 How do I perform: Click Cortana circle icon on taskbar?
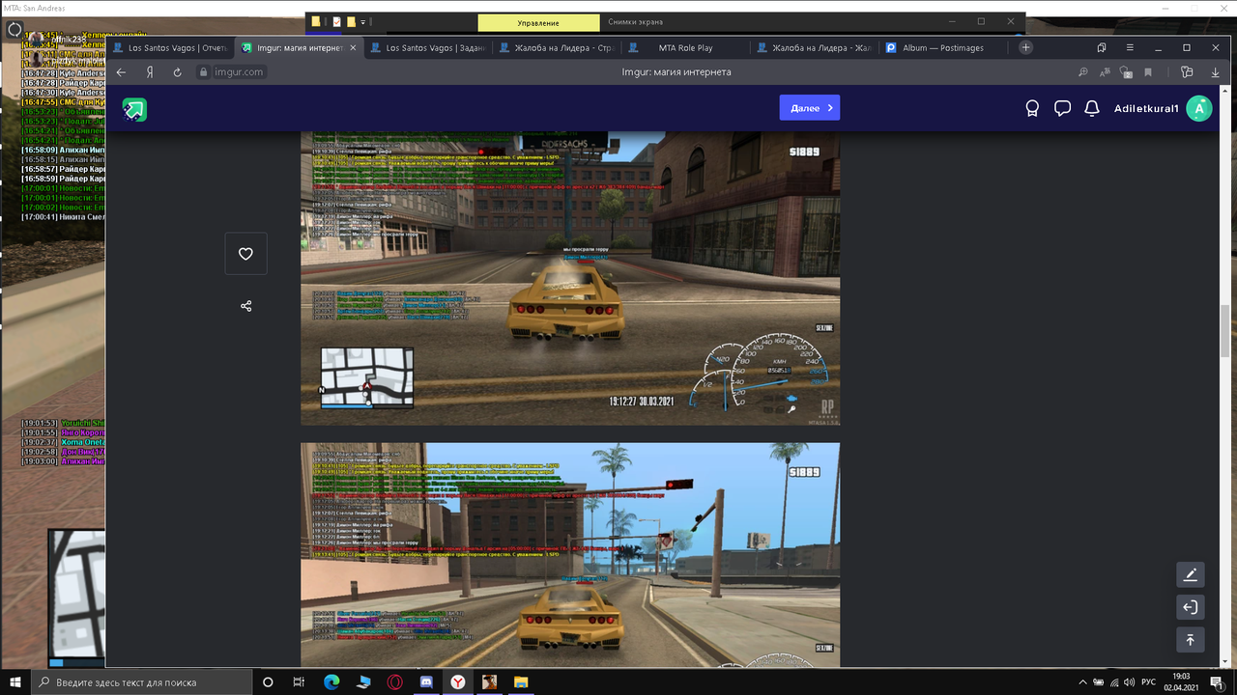point(269,682)
